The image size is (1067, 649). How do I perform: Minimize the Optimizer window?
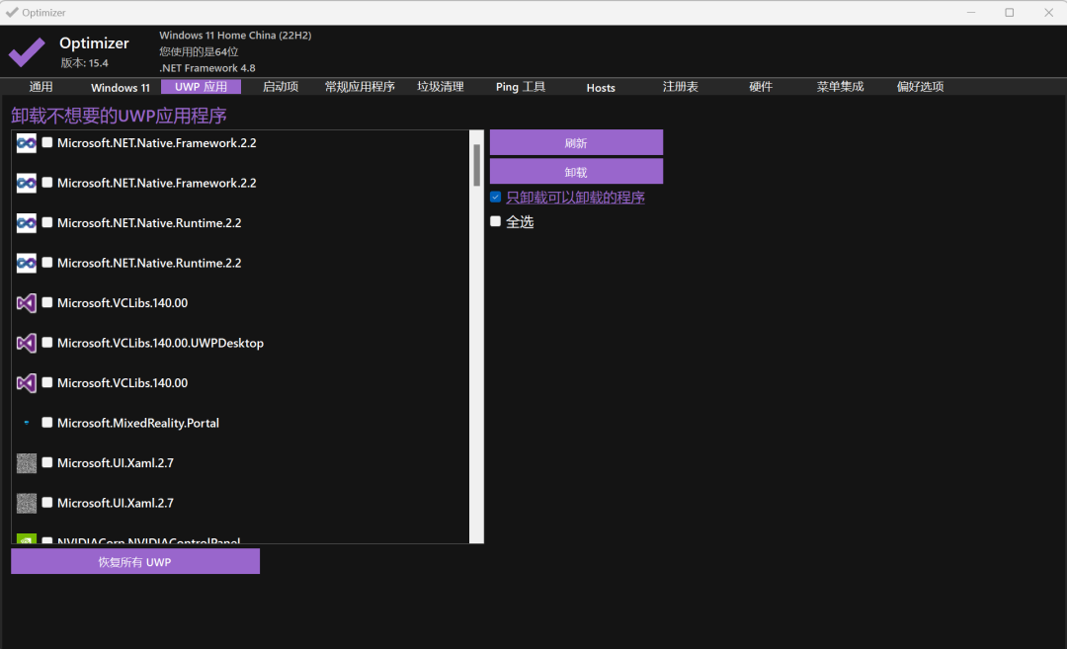click(x=971, y=12)
